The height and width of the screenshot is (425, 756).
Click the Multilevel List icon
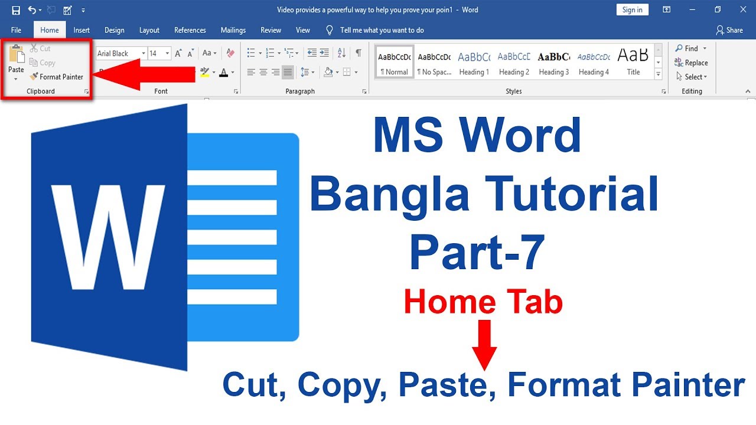pyautogui.click(x=289, y=53)
